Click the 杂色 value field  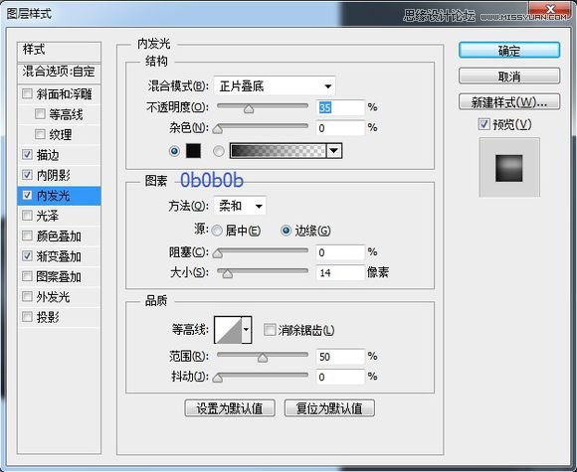pos(340,128)
